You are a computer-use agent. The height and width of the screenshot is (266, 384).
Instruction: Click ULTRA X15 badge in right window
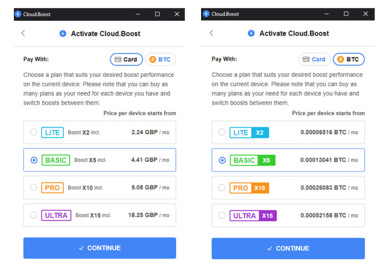coord(253,216)
